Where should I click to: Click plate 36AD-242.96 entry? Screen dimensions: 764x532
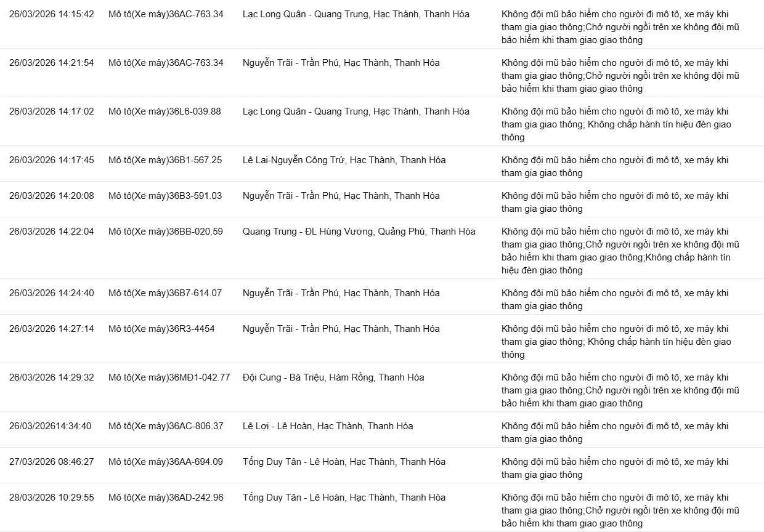pyautogui.click(x=166, y=498)
